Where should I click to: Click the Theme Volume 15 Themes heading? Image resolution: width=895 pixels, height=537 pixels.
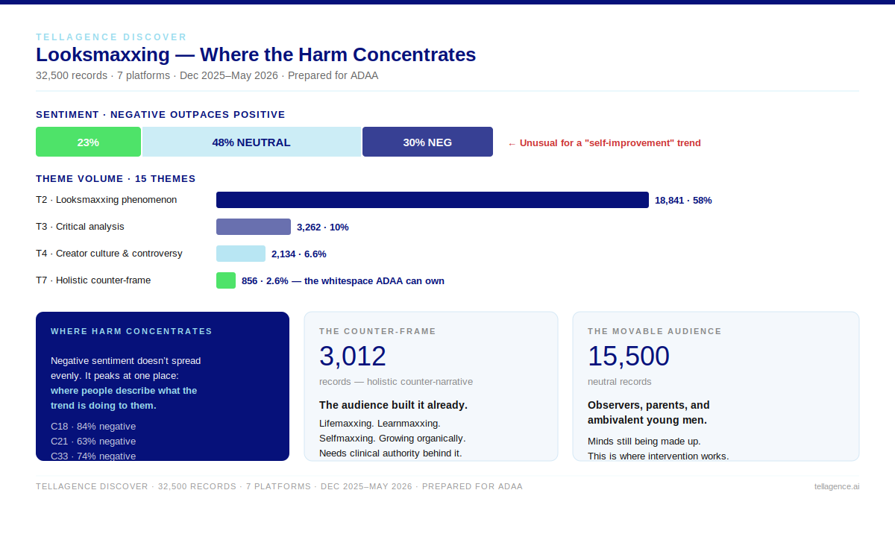[x=116, y=179]
